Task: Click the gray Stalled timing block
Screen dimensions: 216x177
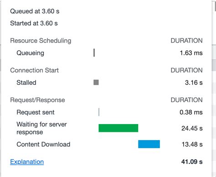Action: tap(96, 83)
